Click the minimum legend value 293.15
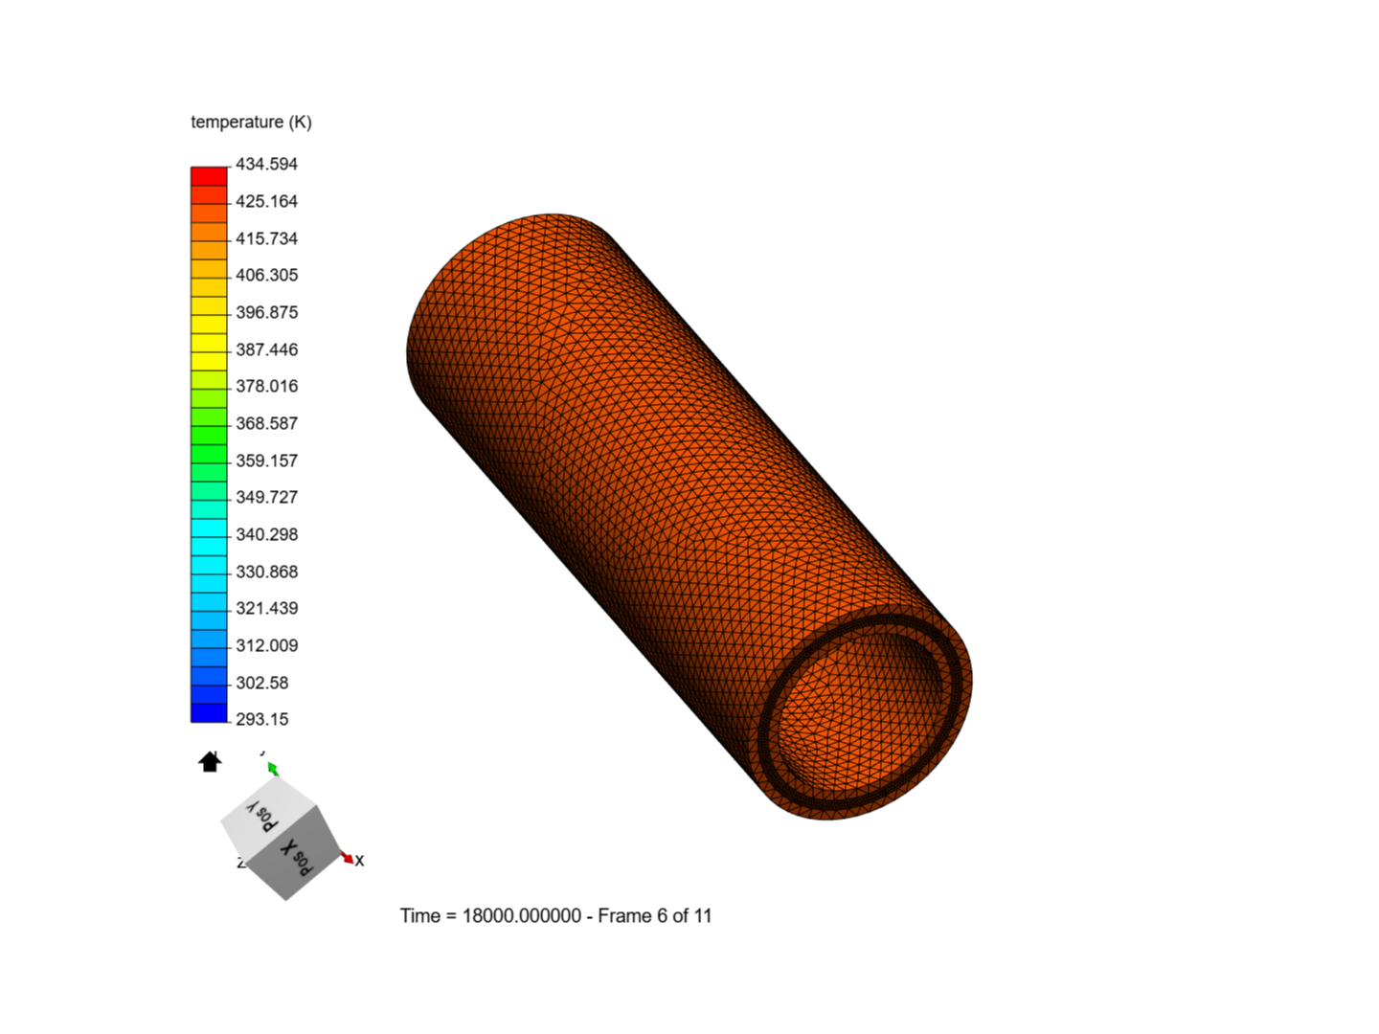The height and width of the screenshot is (1034, 1379). pos(262,719)
